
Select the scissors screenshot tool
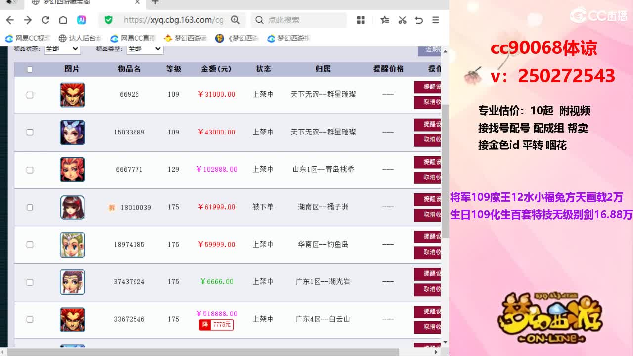click(x=402, y=20)
